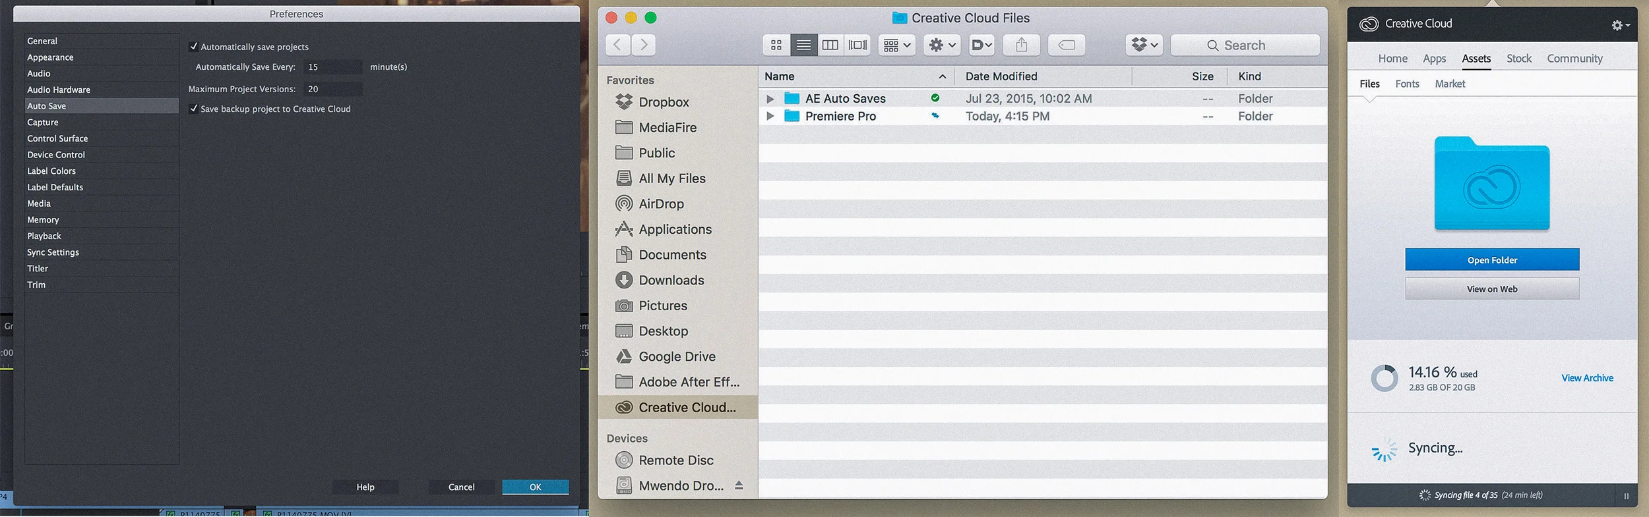The height and width of the screenshot is (517, 1649).
Task: Select Appearance in Preferences list
Action: point(102,57)
